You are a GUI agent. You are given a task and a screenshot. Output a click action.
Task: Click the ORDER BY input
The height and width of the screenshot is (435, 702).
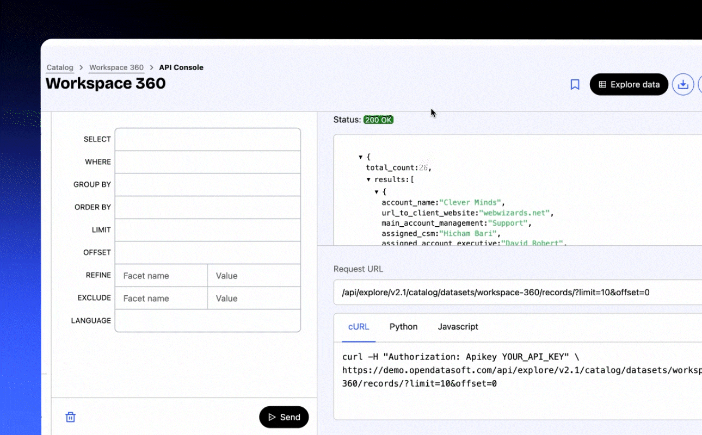coord(207,207)
